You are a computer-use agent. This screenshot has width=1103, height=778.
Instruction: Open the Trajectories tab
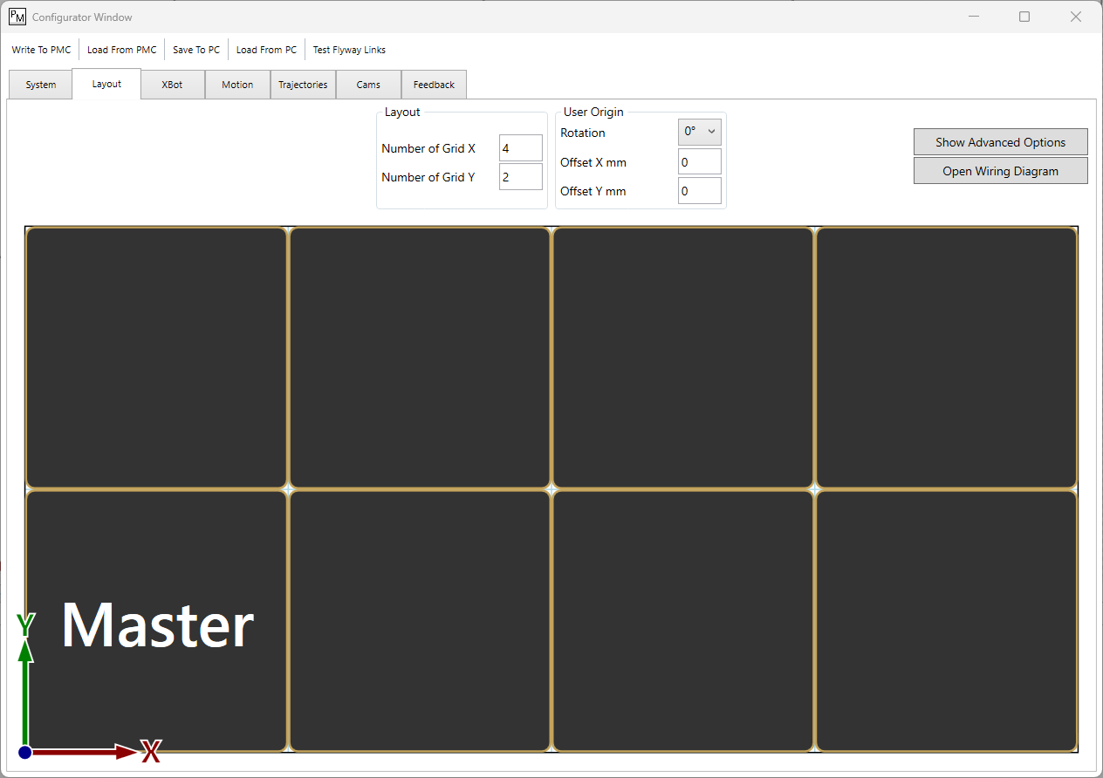pyautogui.click(x=303, y=85)
